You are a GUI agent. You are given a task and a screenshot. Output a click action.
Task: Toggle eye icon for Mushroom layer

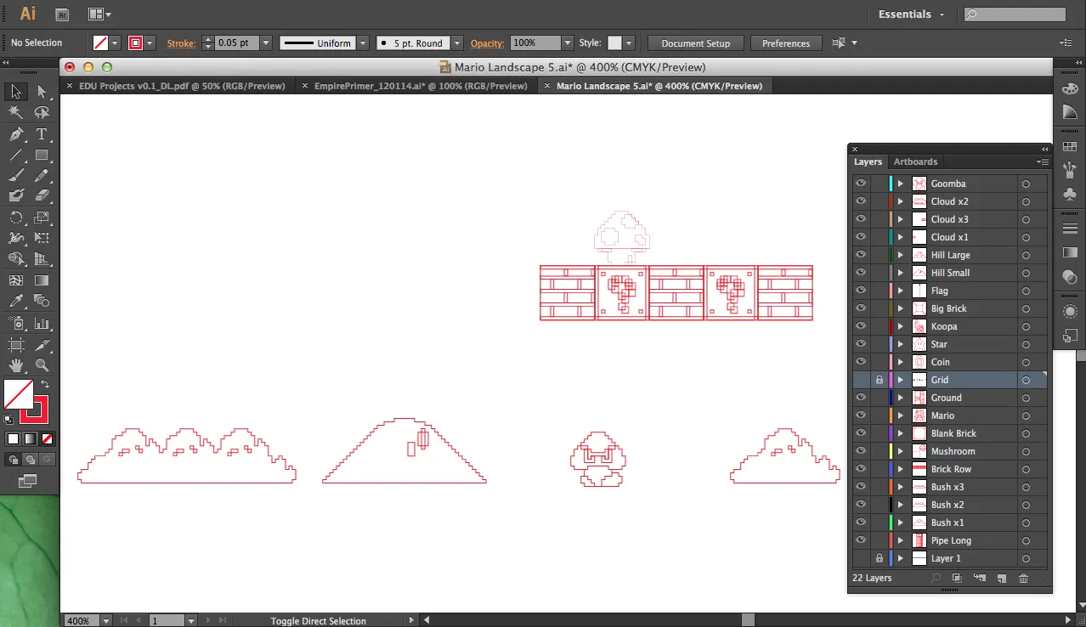[861, 451]
